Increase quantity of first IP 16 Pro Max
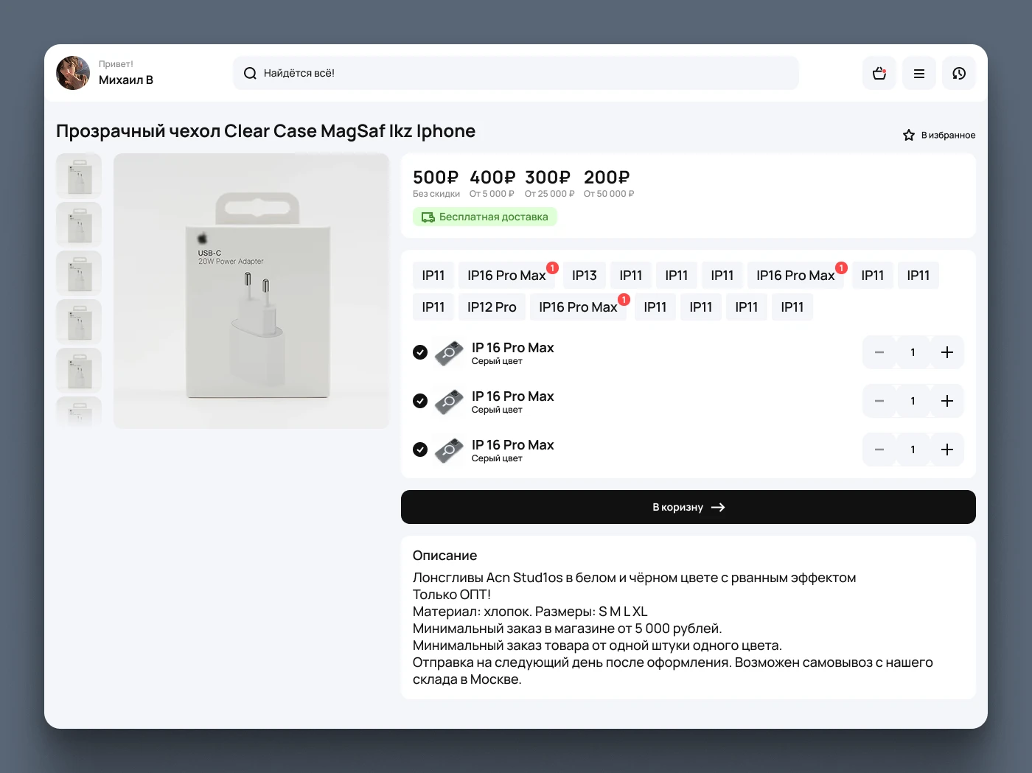Viewport: 1032px width, 773px height. click(947, 352)
